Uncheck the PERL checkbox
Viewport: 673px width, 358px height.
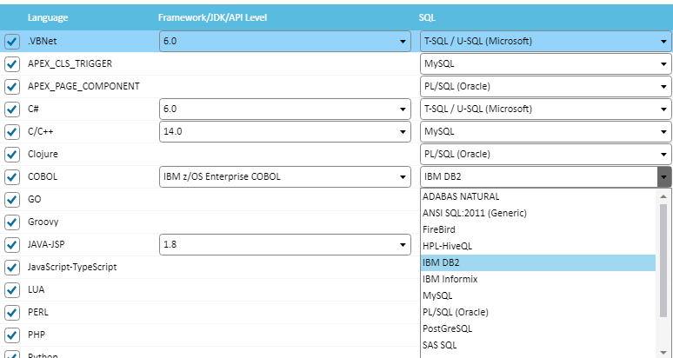click(11, 313)
